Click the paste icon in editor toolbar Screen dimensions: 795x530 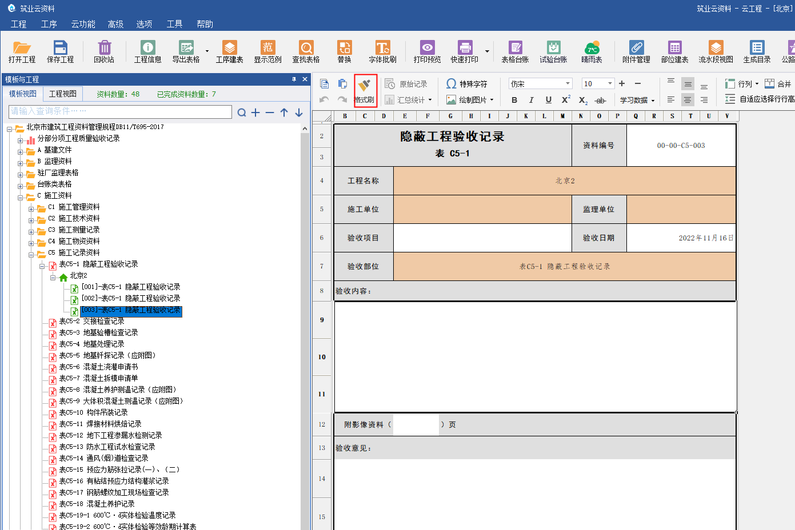click(x=342, y=84)
